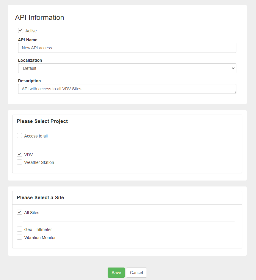Open the Localization dropdown

(127, 68)
